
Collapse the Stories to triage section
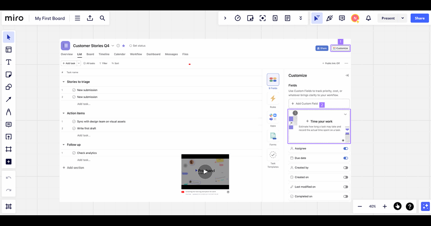coord(64,82)
